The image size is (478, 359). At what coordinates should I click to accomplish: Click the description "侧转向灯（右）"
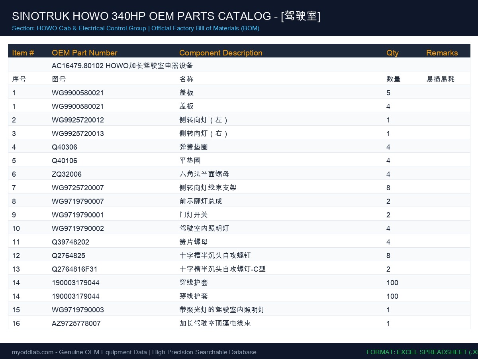pyautogui.click(x=204, y=133)
